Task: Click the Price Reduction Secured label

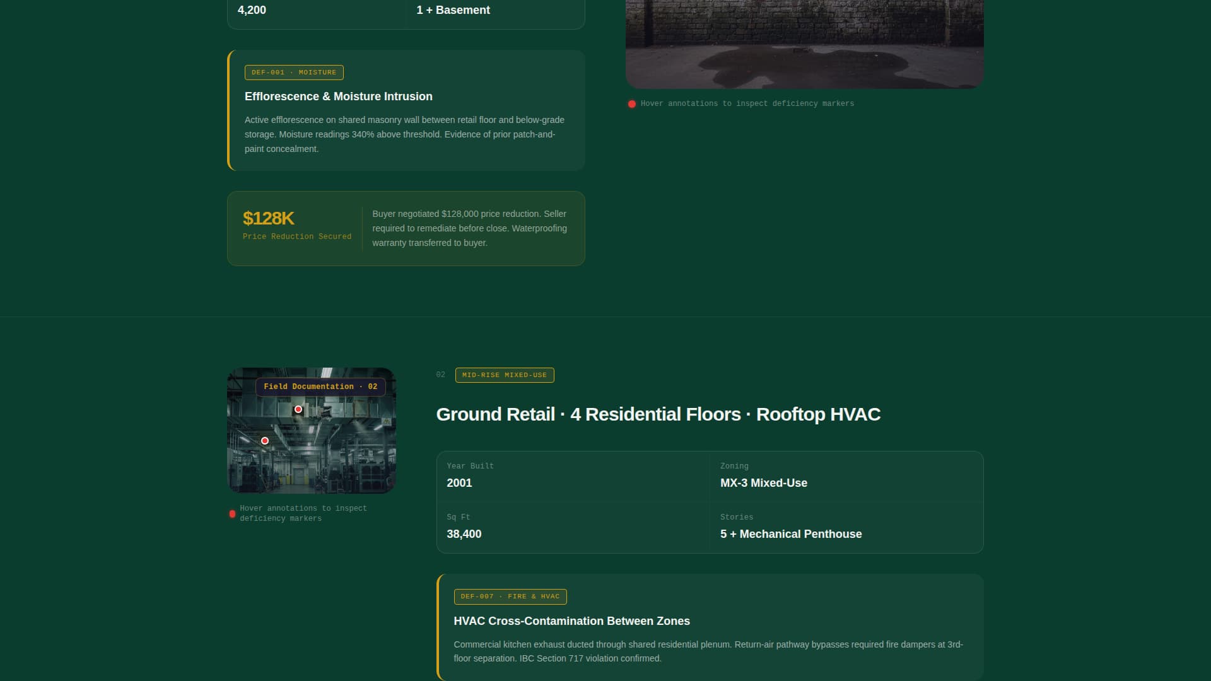Action: coord(297,236)
